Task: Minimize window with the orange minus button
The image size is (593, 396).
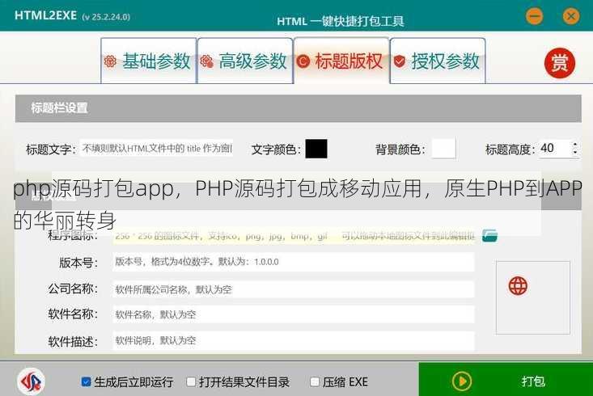Action: (535, 16)
